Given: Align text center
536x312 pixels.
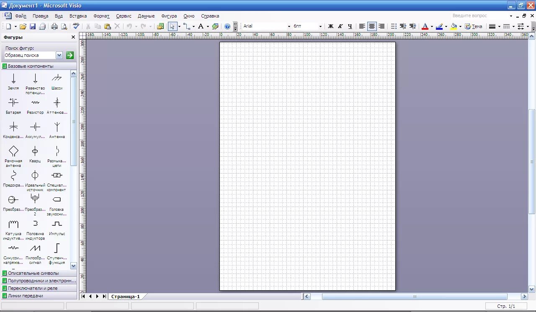Looking at the screenshot, I should pyautogui.click(x=371, y=26).
